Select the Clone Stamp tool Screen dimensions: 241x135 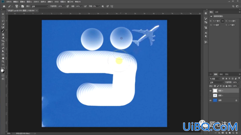[3, 34]
